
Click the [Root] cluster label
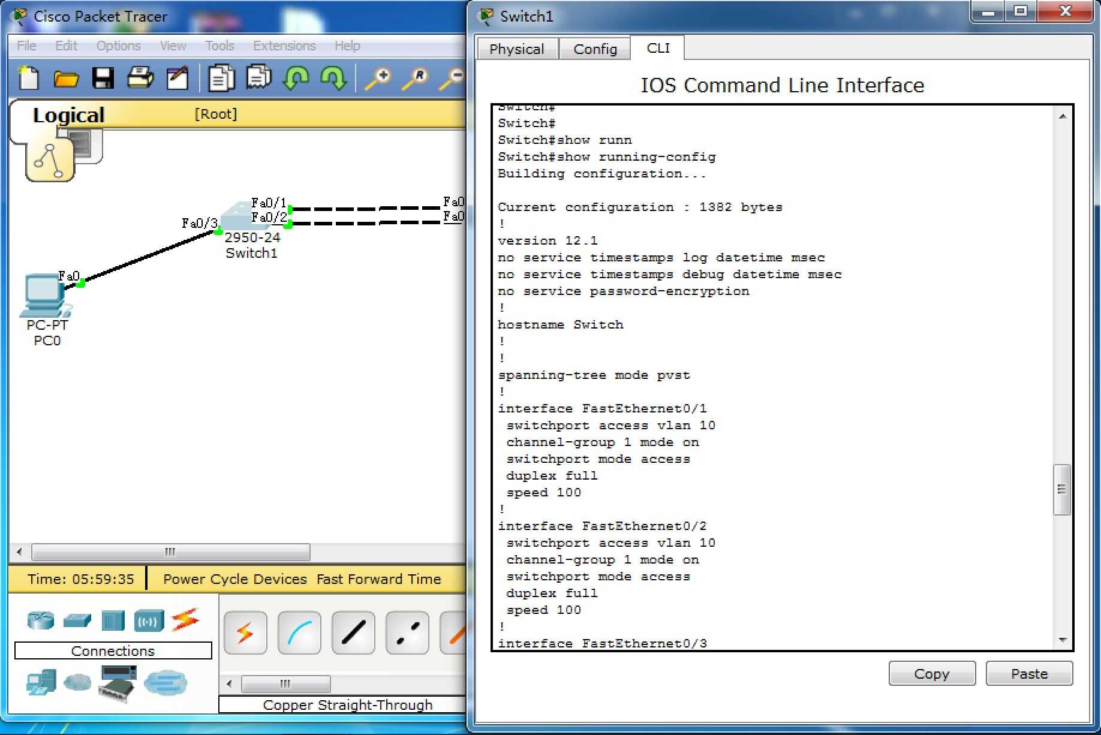[215, 114]
